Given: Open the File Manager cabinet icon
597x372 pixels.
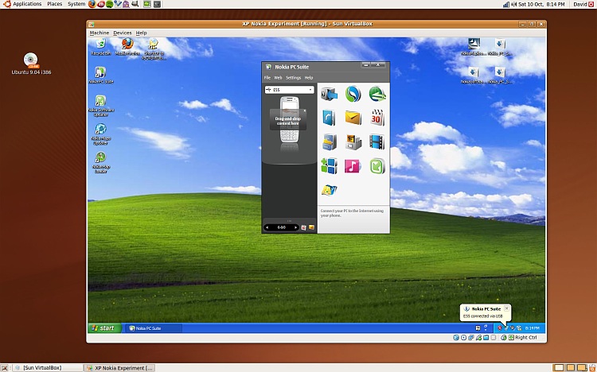Looking at the screenshot, I should 329,141.
